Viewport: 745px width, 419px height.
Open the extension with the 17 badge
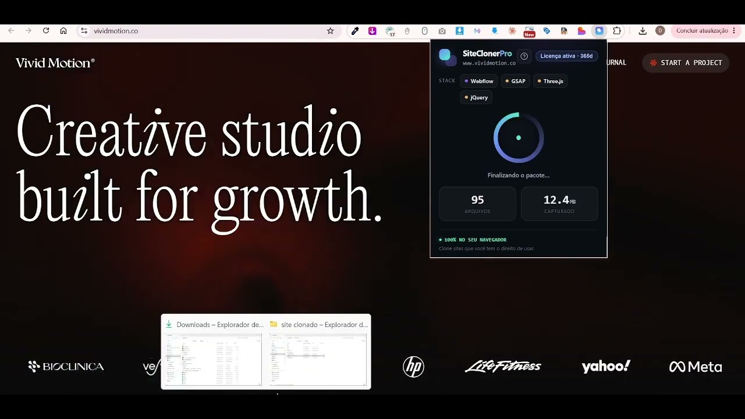pyautogui.click(x=390, y=31)
